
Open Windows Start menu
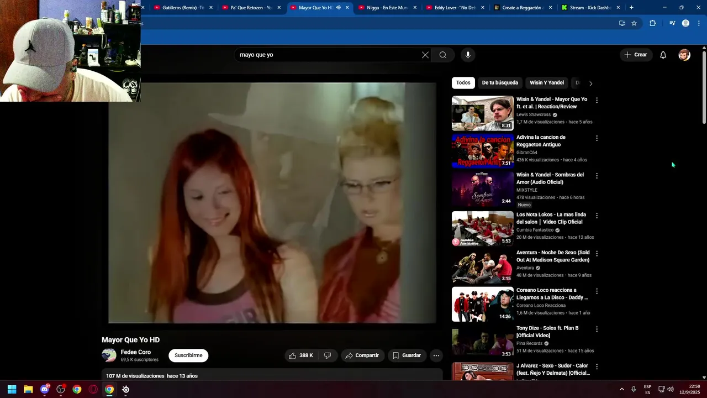[12, 389]
